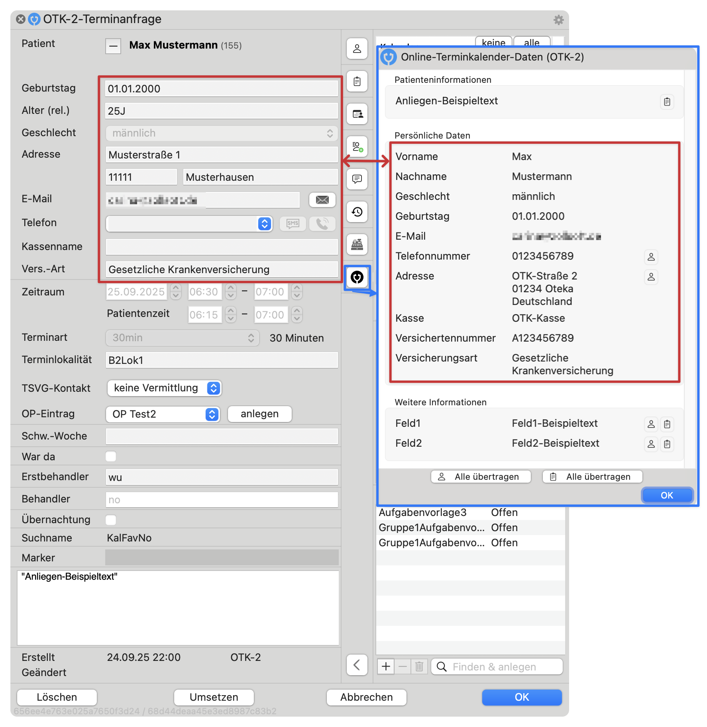
Task: Select the keine tab above the list
Action: click(493, 42)
